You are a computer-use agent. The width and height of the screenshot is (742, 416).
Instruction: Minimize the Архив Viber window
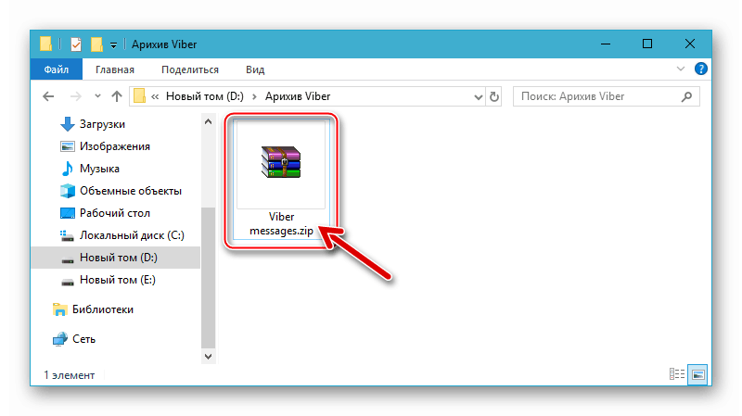tap(606, 44)
